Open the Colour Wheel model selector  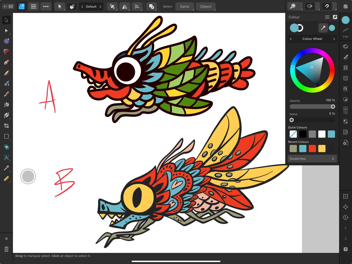point(312,39)
